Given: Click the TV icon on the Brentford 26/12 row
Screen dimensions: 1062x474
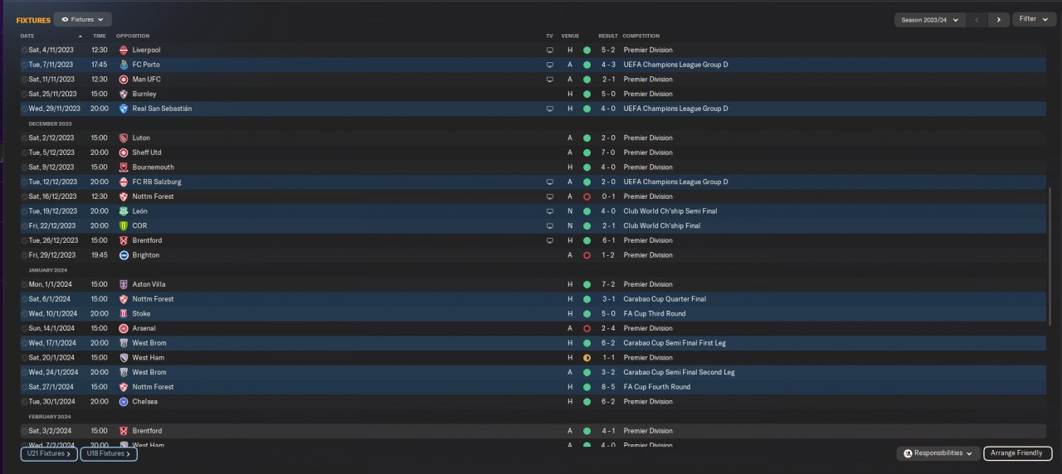Looking at the screenshot, I should 549,240.
